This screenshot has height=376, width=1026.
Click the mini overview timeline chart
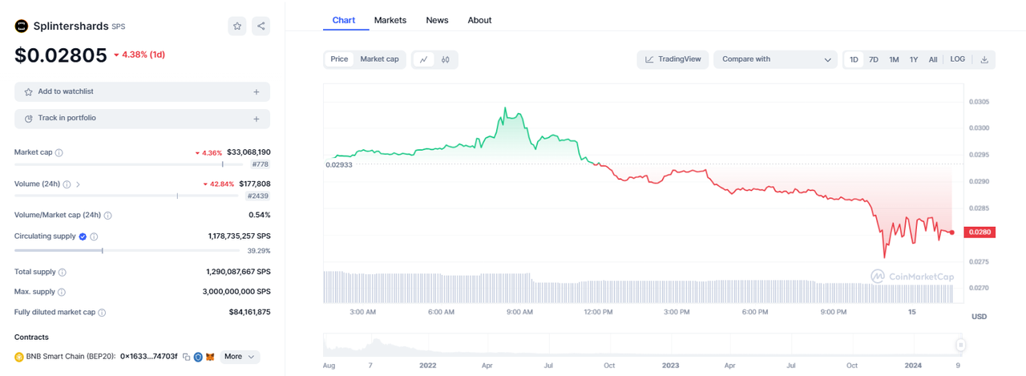[644, 346]
